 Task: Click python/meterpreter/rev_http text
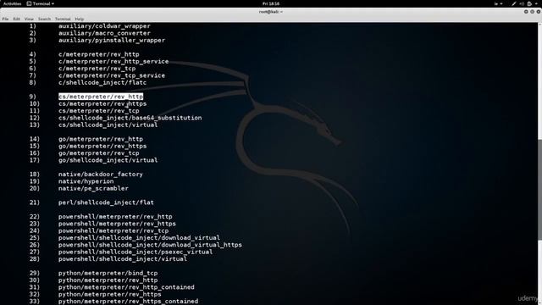coord(108,280)
